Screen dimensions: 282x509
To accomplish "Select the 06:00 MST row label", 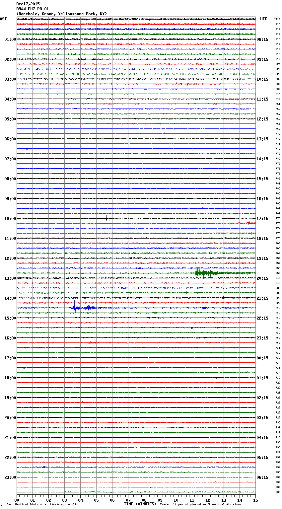I will coord(10,139).
